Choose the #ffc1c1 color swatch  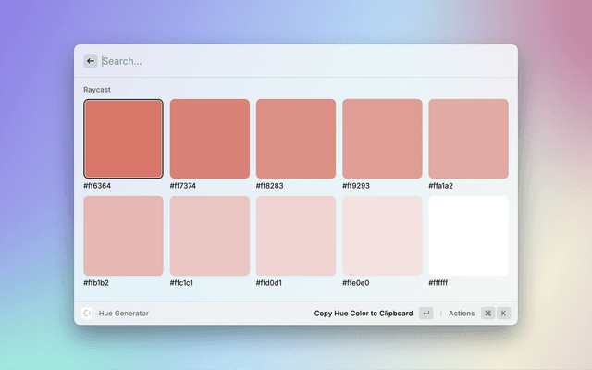(210, 236)
